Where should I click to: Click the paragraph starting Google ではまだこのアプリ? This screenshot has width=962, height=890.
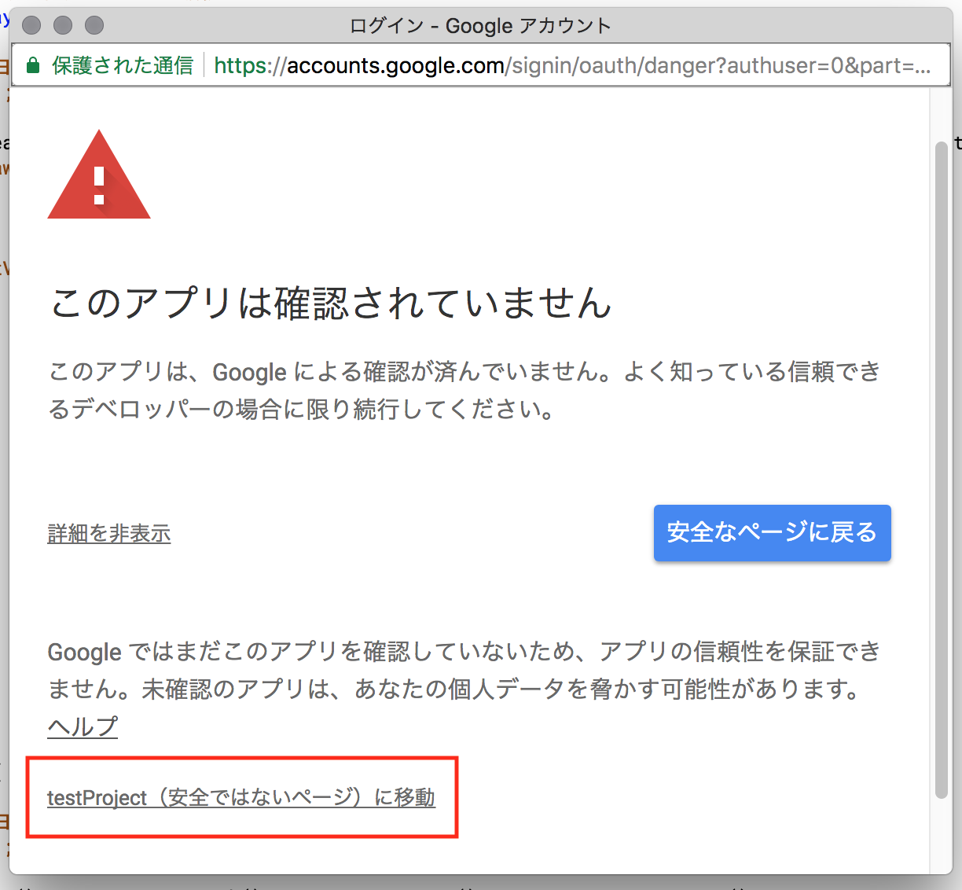(464, 670)
